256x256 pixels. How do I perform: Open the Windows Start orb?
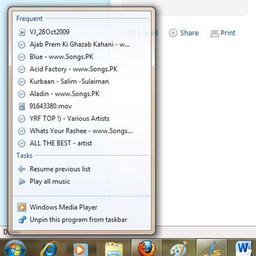pos(15,248)
